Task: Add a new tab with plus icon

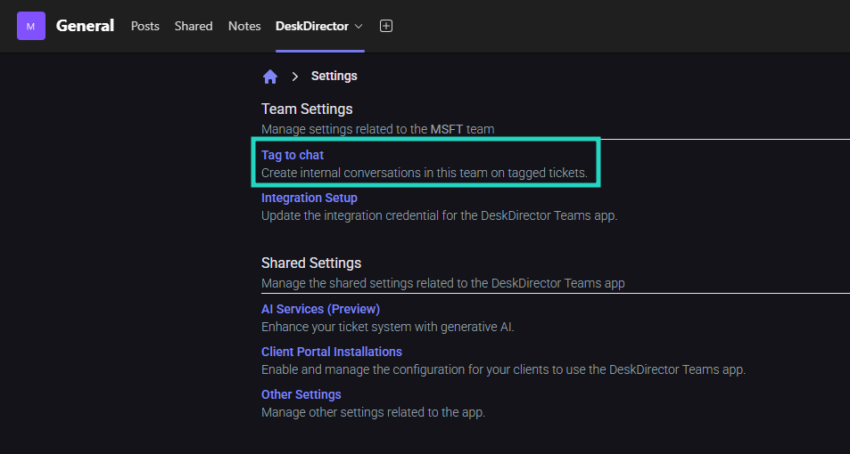Action: point(386,26)
